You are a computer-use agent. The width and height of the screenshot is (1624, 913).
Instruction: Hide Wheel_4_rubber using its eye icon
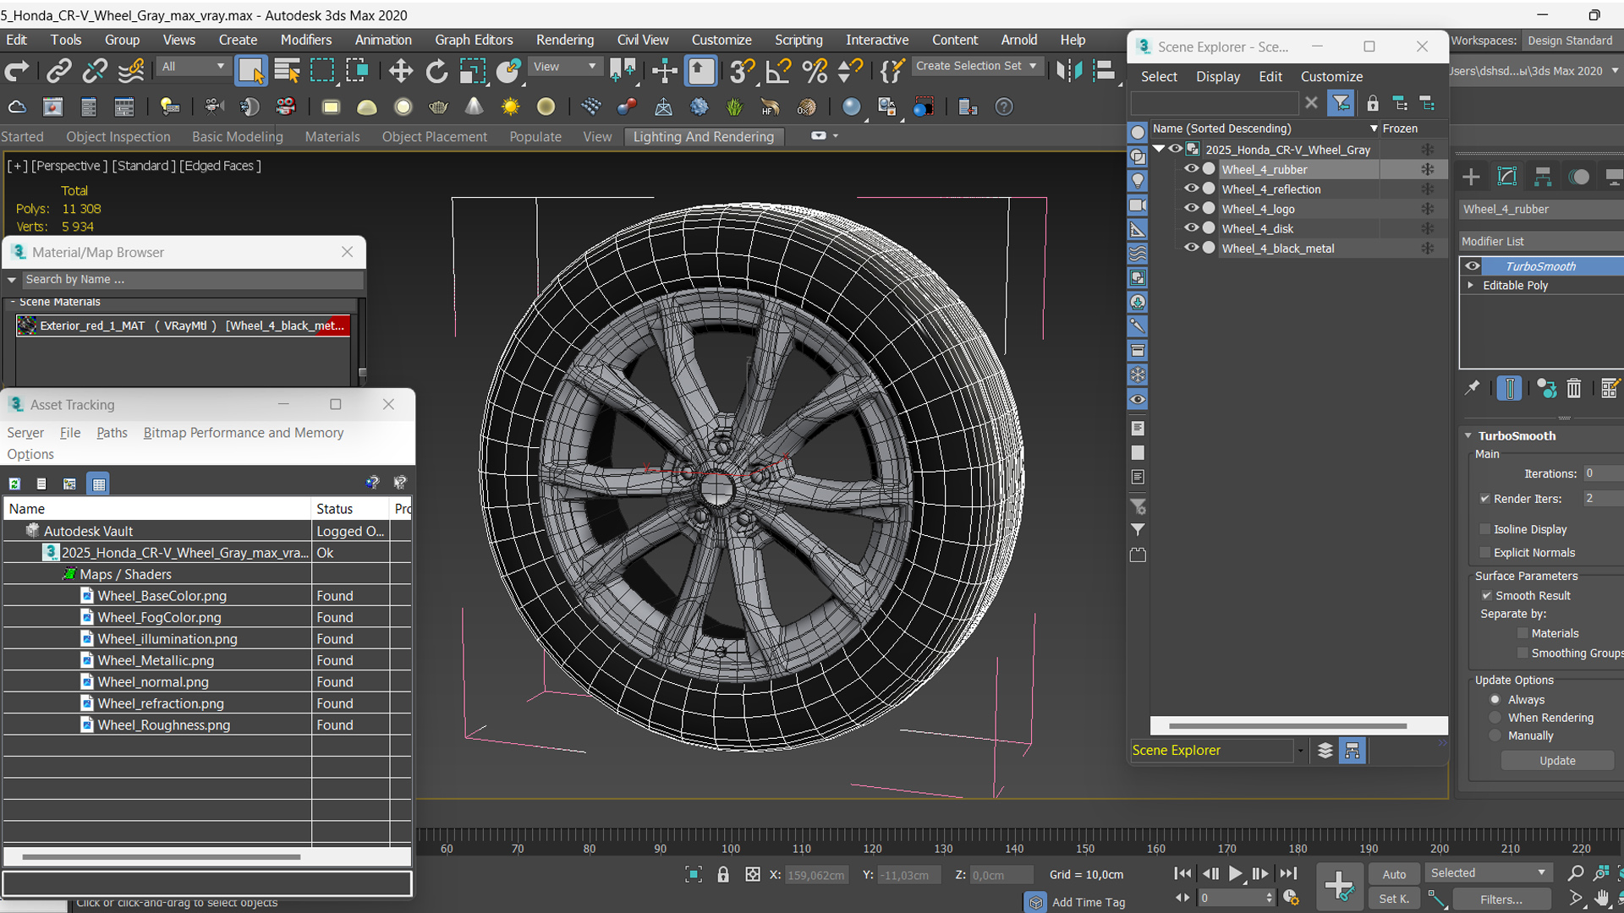[x=1191, y=169]
